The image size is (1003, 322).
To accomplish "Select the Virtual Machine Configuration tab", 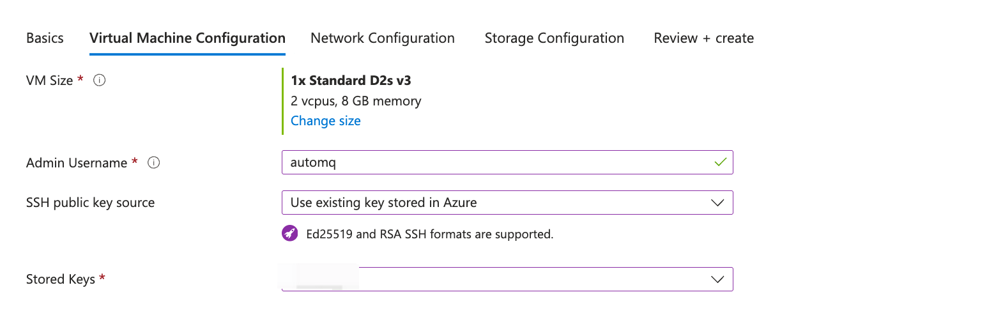I will pos(187,38).
